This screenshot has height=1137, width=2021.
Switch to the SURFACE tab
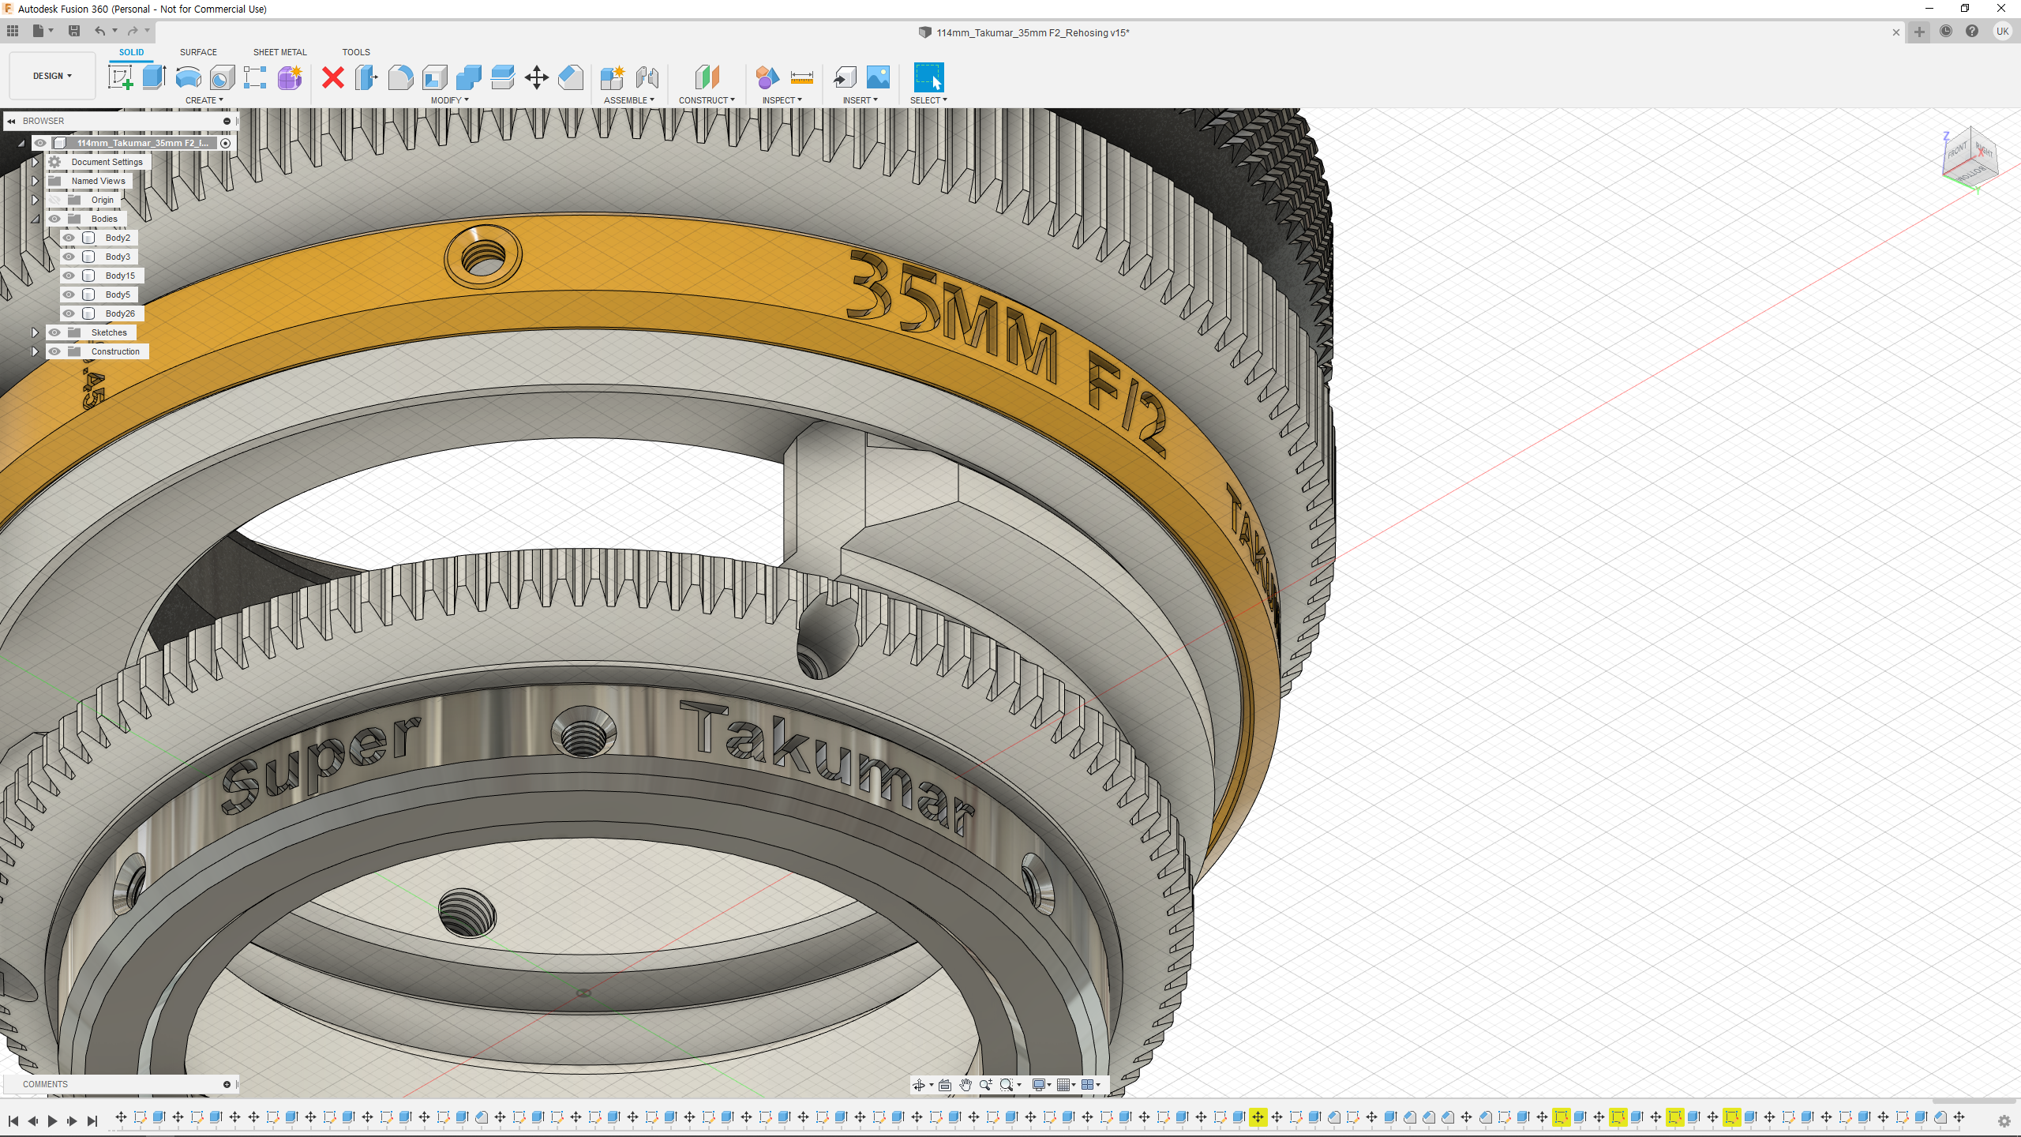(198, 52)
